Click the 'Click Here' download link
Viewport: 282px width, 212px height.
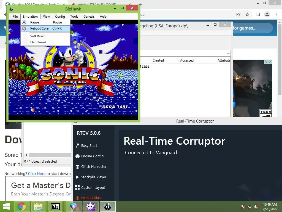click(37, 174)
